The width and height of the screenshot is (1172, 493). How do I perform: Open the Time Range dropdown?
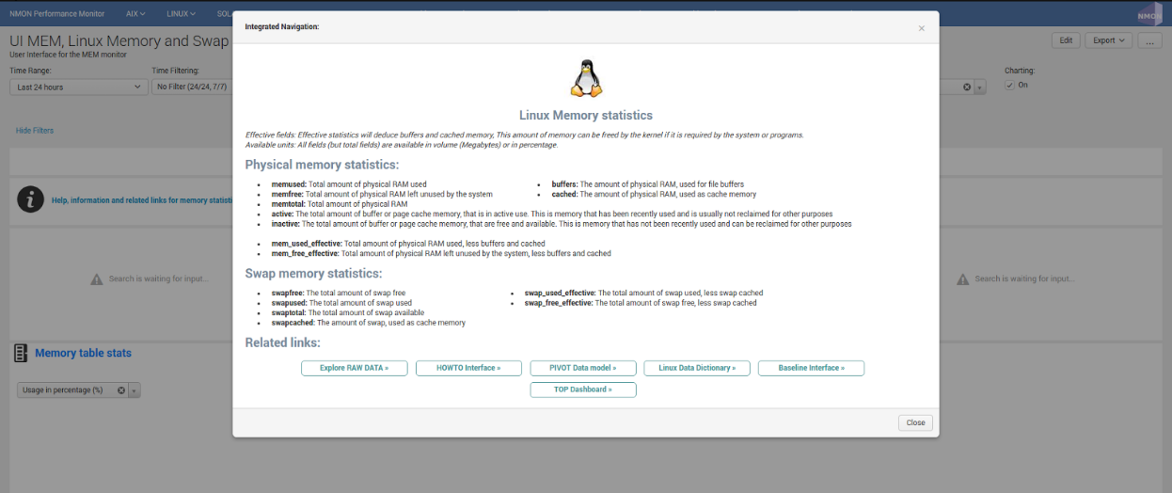tap(78, 87)
